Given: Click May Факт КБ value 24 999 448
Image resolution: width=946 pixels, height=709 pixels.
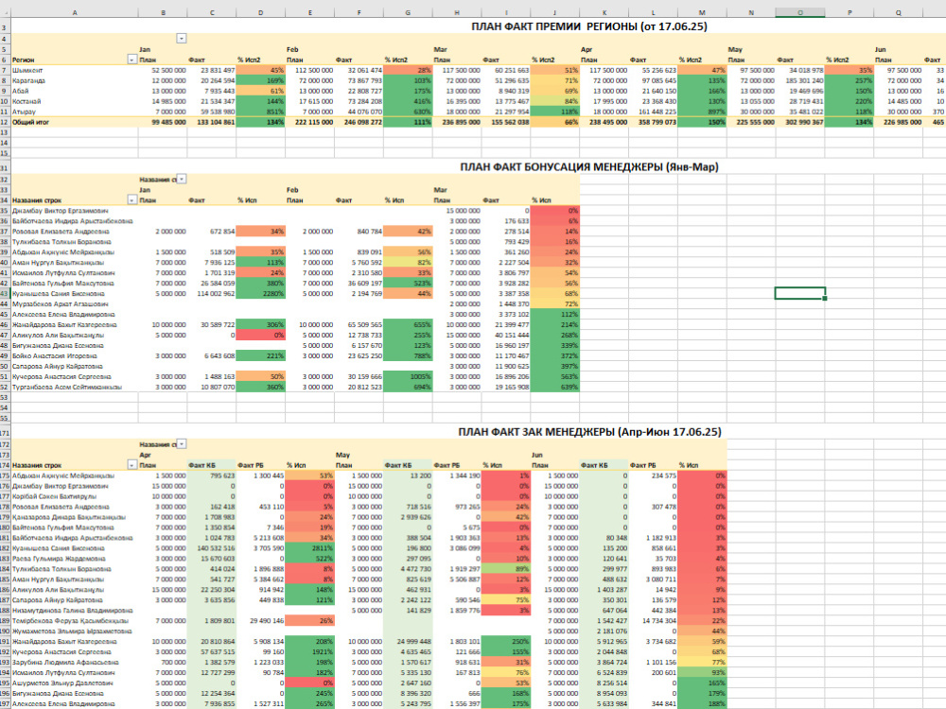Looking at the screenshot, I should coord(408,642).
